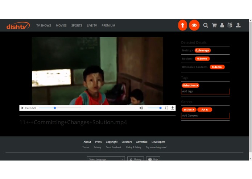Click the video title 11+-+Committing+Changes+Solution.mp4
Image resolution: width=252 pixels, height=179 pixels.
[x=73, y=122]
